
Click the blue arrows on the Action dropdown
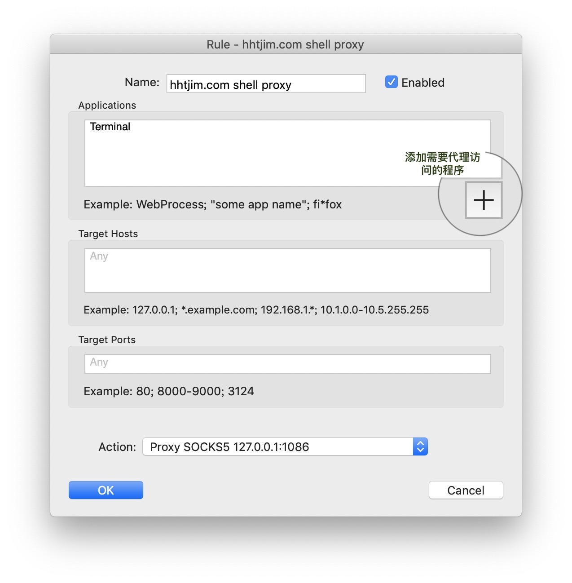pos(420,446)
